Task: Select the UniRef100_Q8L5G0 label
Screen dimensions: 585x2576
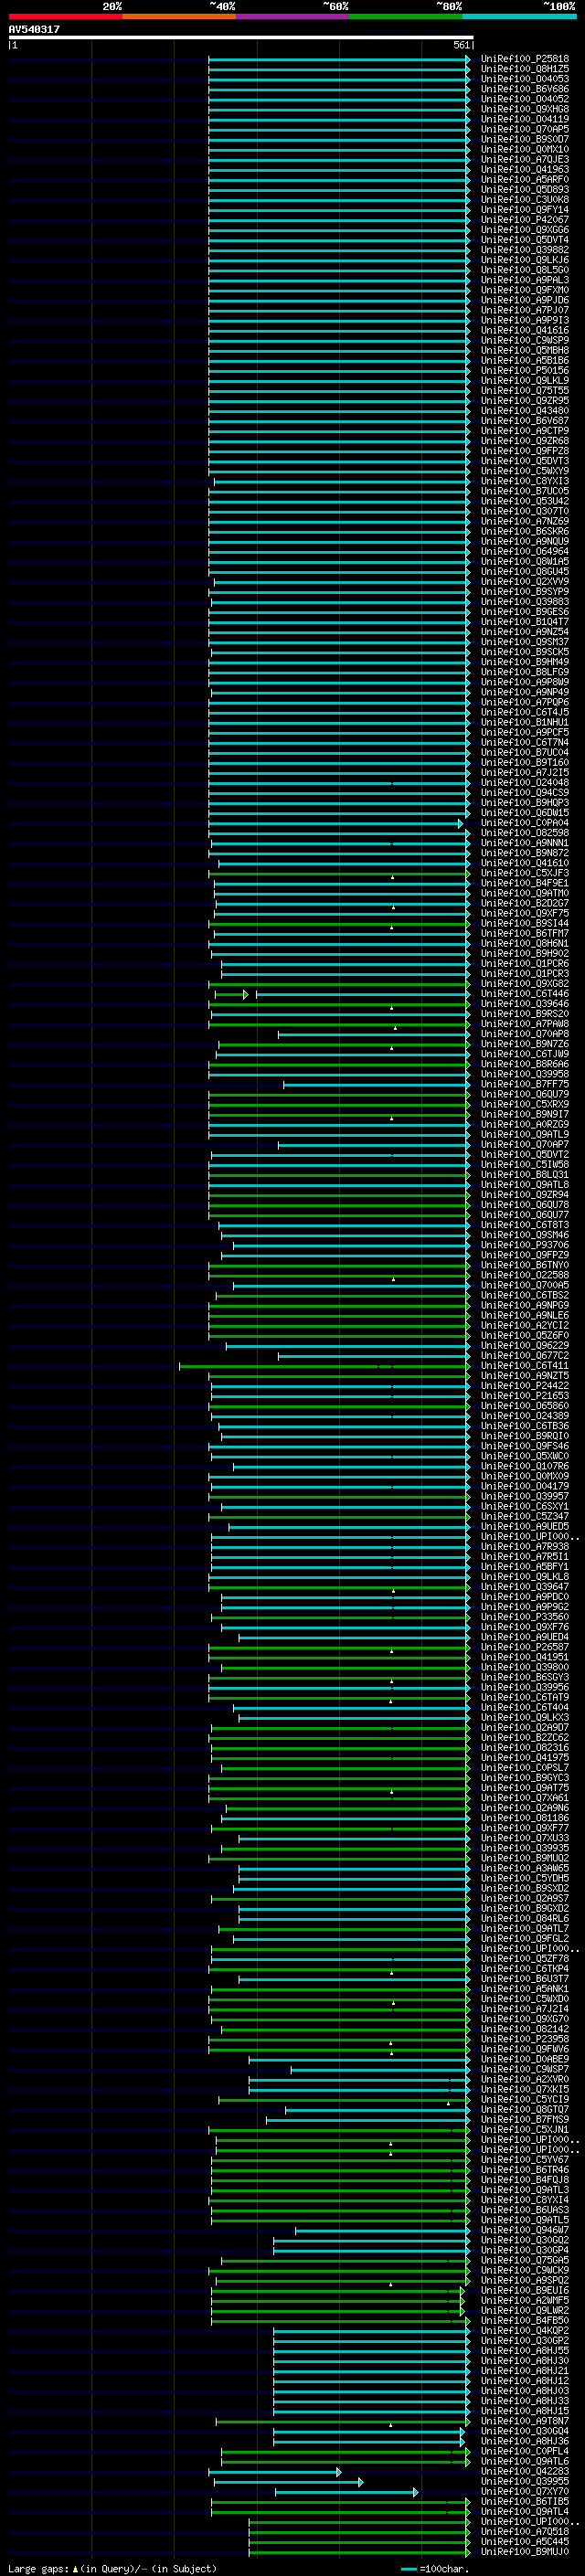Action: click(x=525, y=270)
